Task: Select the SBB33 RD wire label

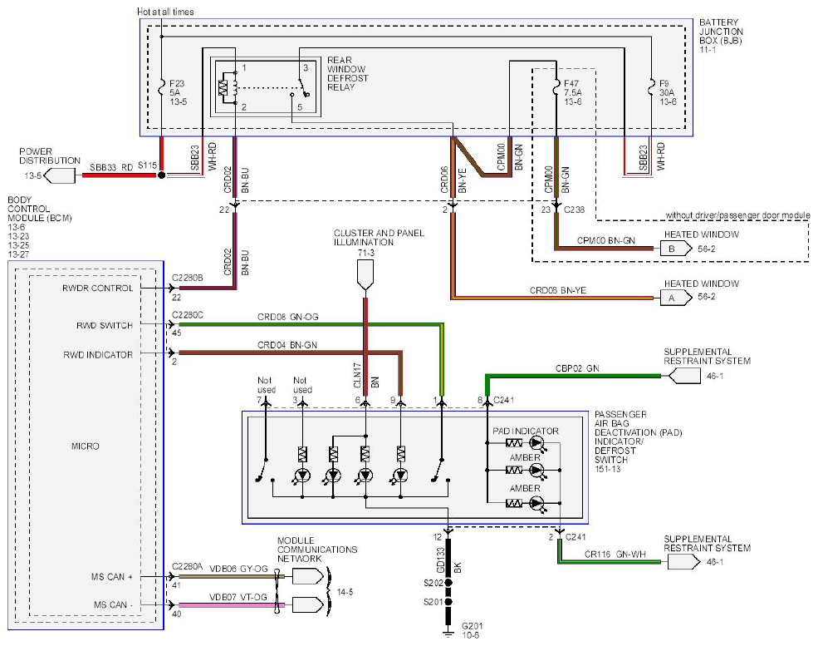Action: point(111,167)
